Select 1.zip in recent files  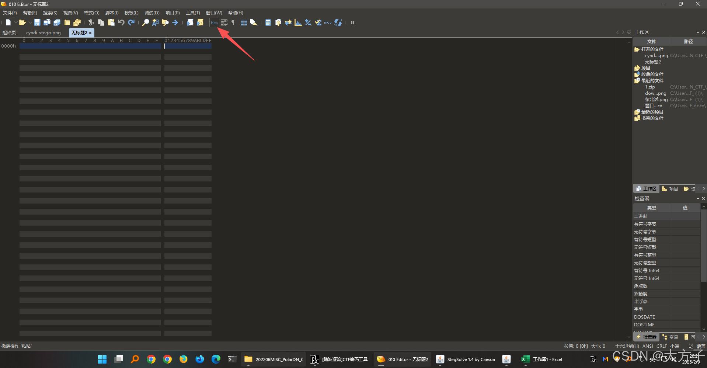(650, 87)
